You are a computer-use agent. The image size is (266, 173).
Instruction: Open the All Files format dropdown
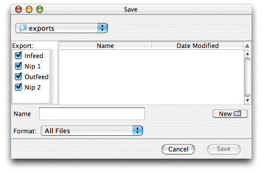click(x=92, y=131)
